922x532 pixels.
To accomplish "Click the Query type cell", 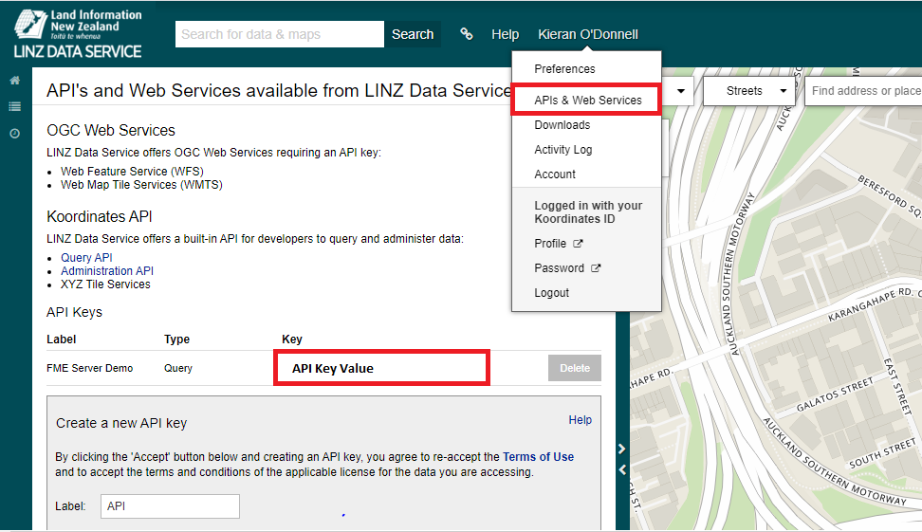I will point(178,368).
